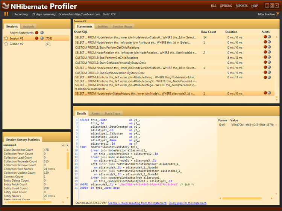The width and height of the screenshot is (282, 211).
Task: Click gray alert dot on Recent Statements
Action: click(42, 33)
